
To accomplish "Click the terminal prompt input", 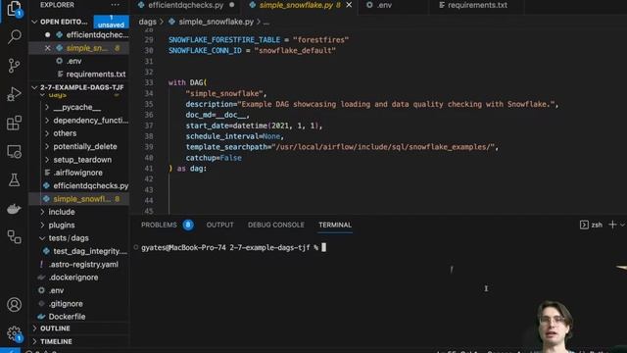I will click(x=324, y=248).
